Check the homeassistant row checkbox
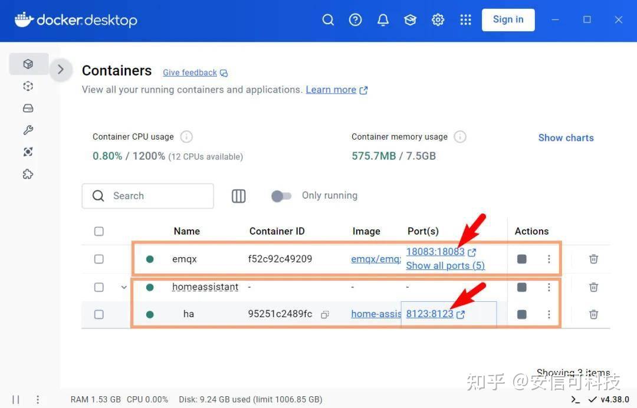This screenshot has width=637, height=408. 98,287
